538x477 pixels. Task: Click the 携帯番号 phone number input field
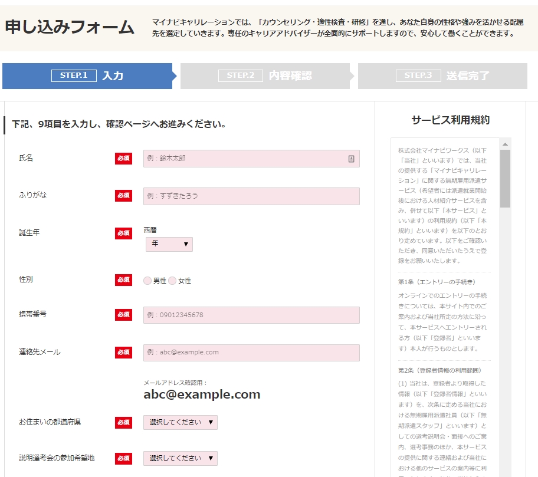click(x=251, y=314)
